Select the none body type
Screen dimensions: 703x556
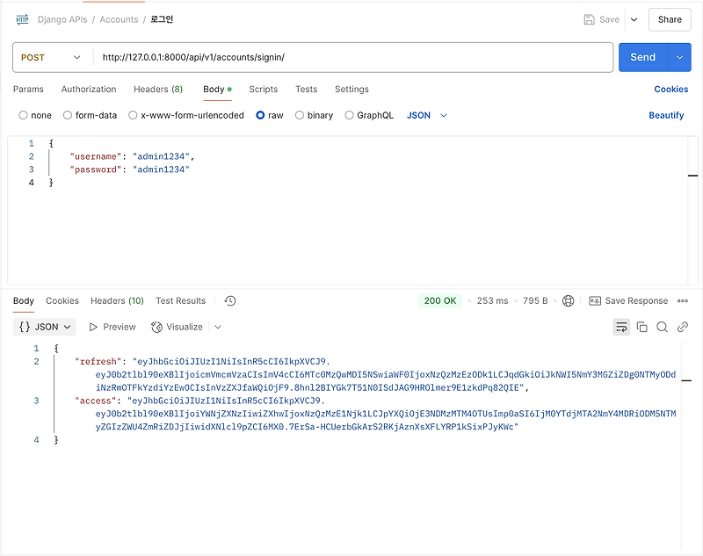(24, 115)
